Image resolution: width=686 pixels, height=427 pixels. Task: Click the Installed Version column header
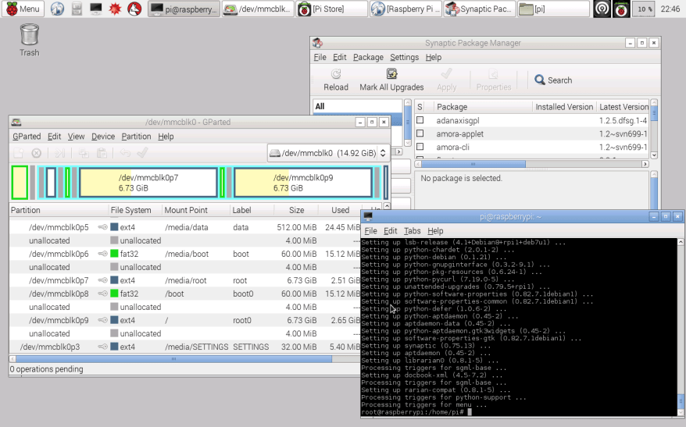point(564,107)
